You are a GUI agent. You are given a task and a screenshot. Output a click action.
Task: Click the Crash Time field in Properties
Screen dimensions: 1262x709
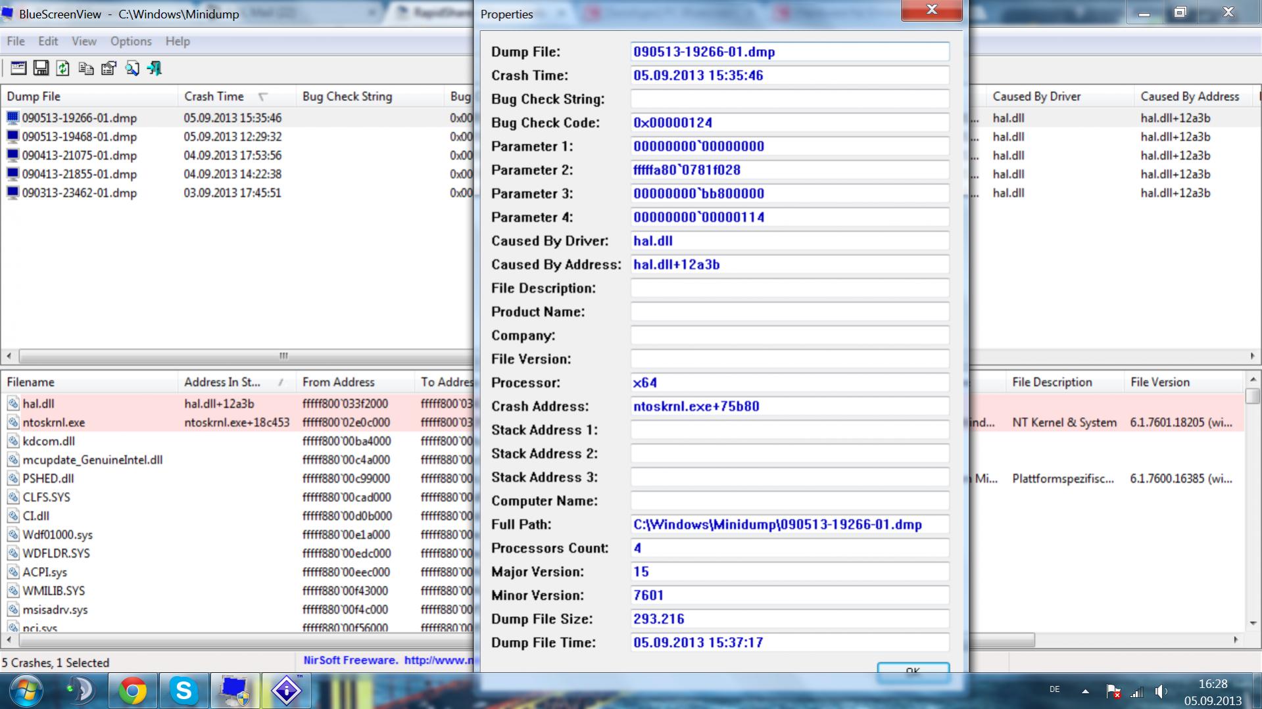click(x=790, y=76)
